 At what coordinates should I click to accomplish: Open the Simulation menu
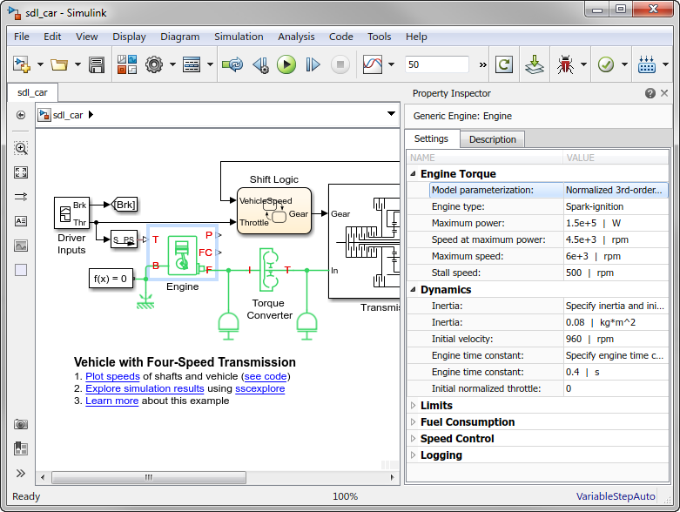coord(239,37)
